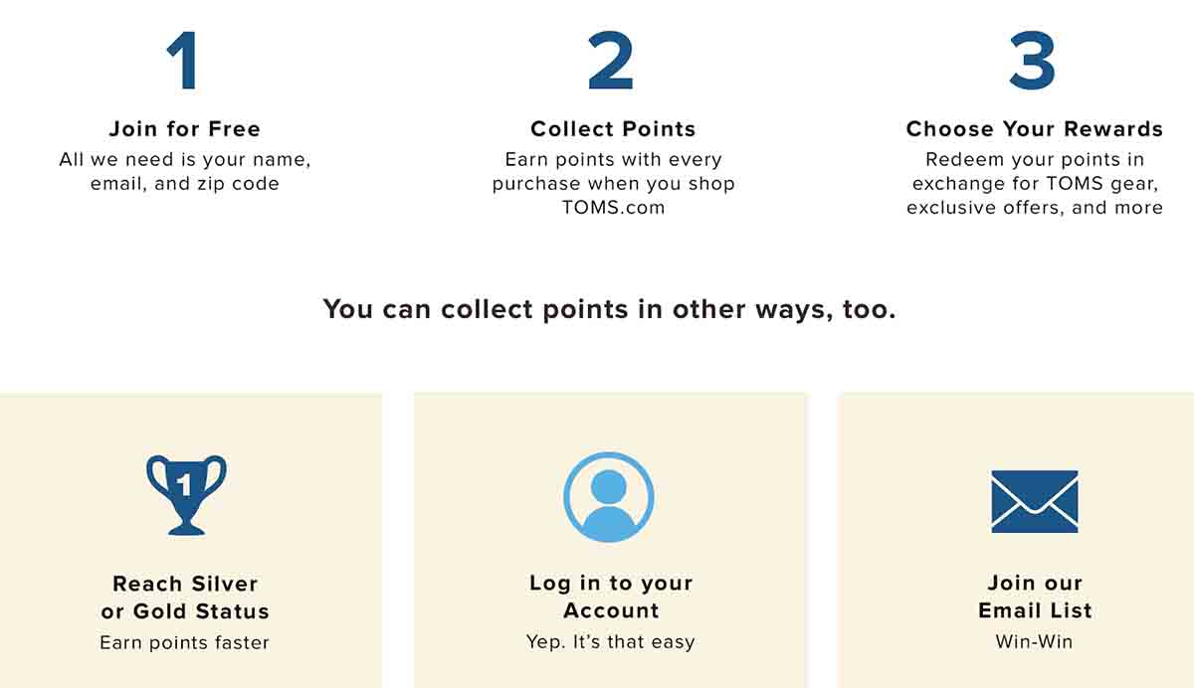1194x688 pixels.
Task: Click the 'Yep. It's that easy' text
Action: pos(611,642)
